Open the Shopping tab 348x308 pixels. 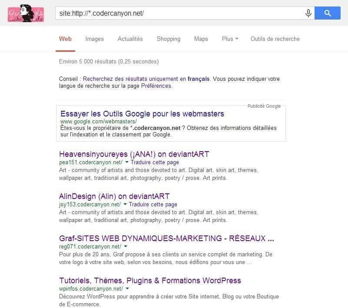click(168, 39)
